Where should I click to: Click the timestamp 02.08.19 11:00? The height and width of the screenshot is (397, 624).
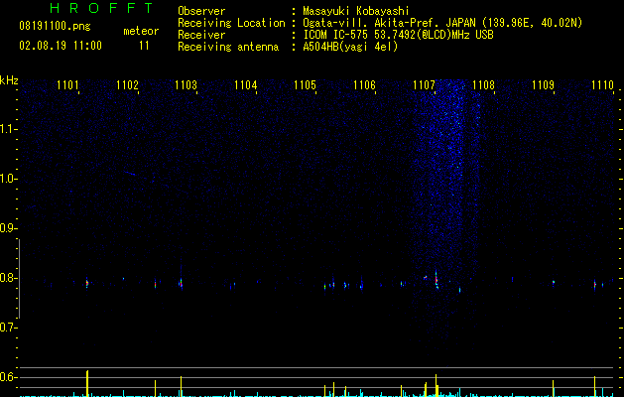tap(61, 46)
